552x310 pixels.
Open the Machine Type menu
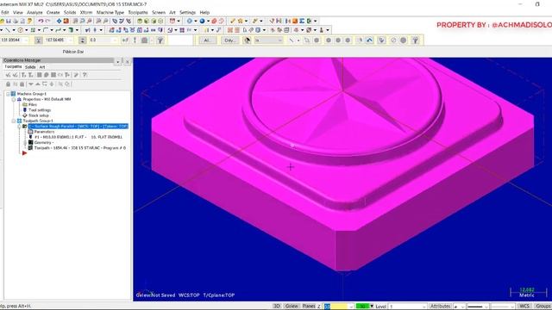coord(110,12)
